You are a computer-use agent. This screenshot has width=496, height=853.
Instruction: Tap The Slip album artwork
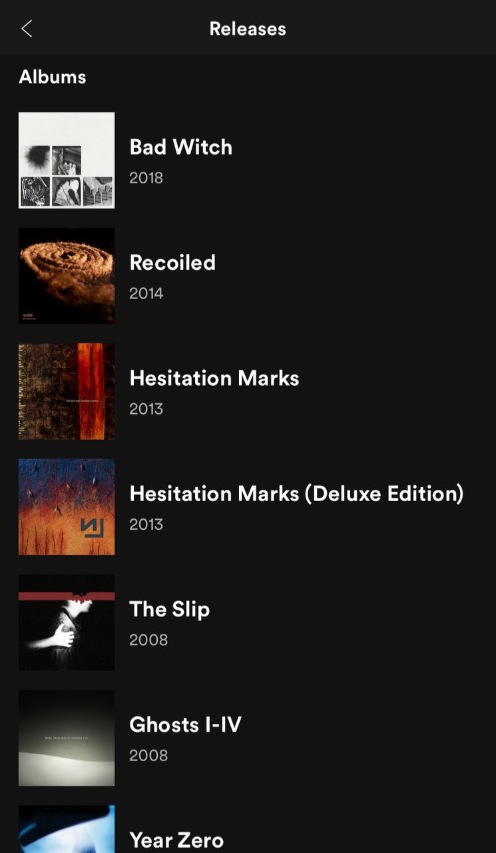67,622
